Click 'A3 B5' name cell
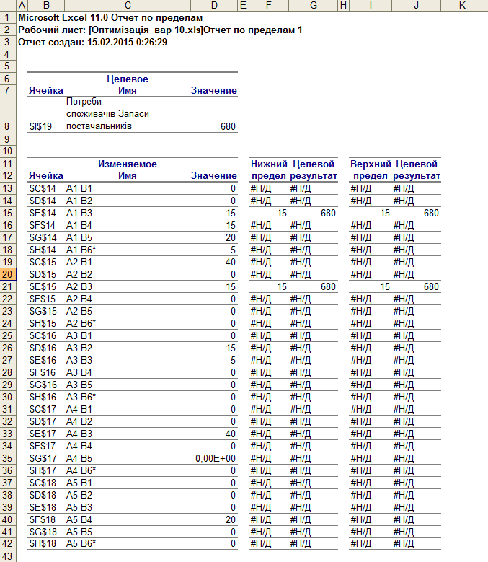488x562 pixels. coord(79,385)
